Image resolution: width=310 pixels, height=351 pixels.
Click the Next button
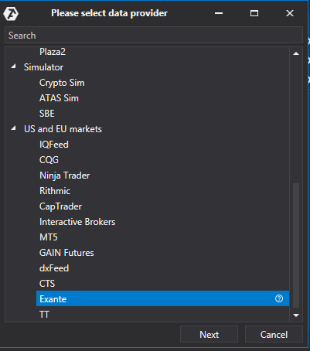[x=209, y=334]
